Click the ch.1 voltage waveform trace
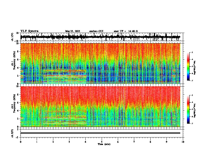 100,37
